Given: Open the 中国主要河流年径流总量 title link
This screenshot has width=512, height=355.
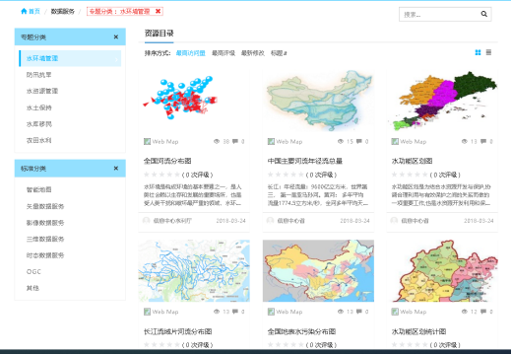Looking at the screenshot, I should pyautogui.click(x=305, y=161).
